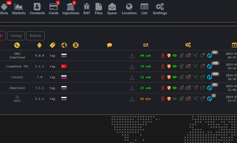The height and width of the screenshot is (143, 237).
Task: Open the RAT bug icon
Action: [x=87, y=7]
